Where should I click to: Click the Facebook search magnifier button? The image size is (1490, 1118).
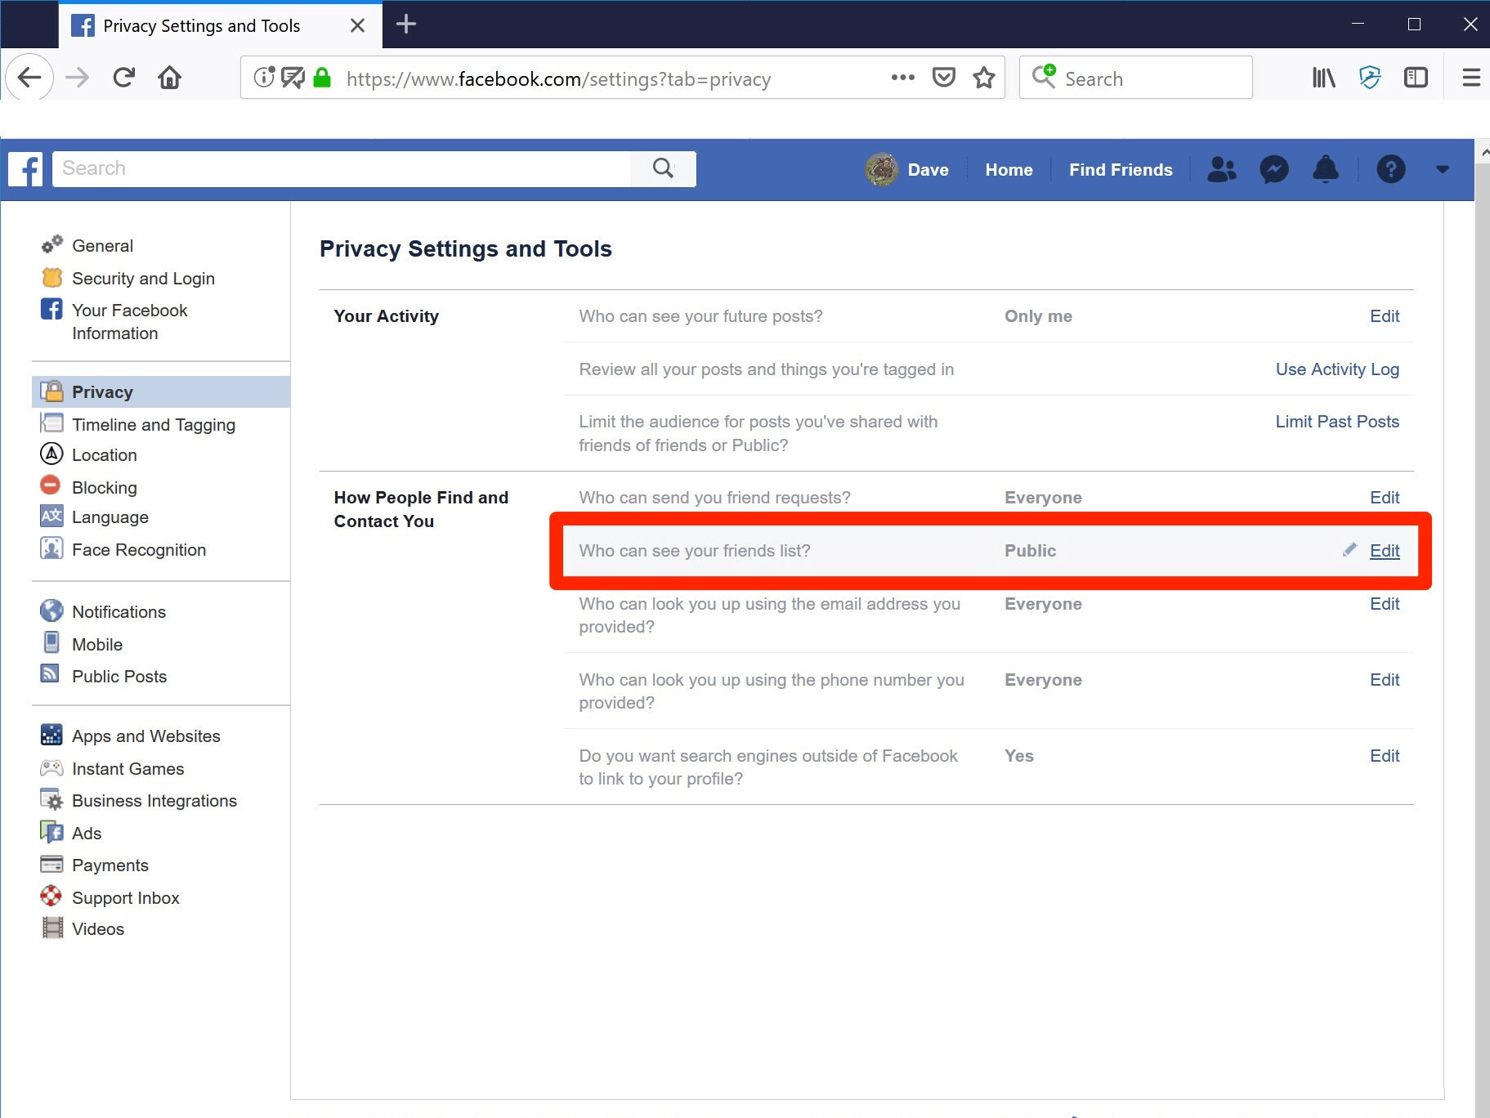pos(663,168)
